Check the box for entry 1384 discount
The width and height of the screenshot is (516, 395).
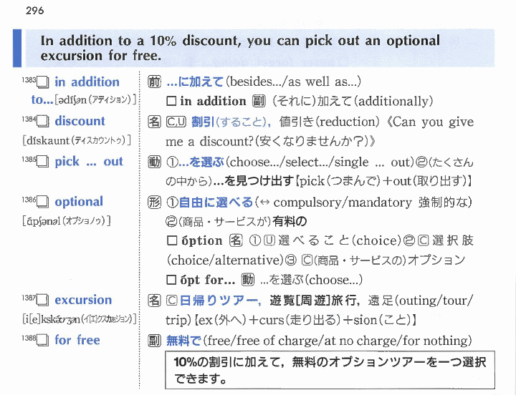coord(42,122)
